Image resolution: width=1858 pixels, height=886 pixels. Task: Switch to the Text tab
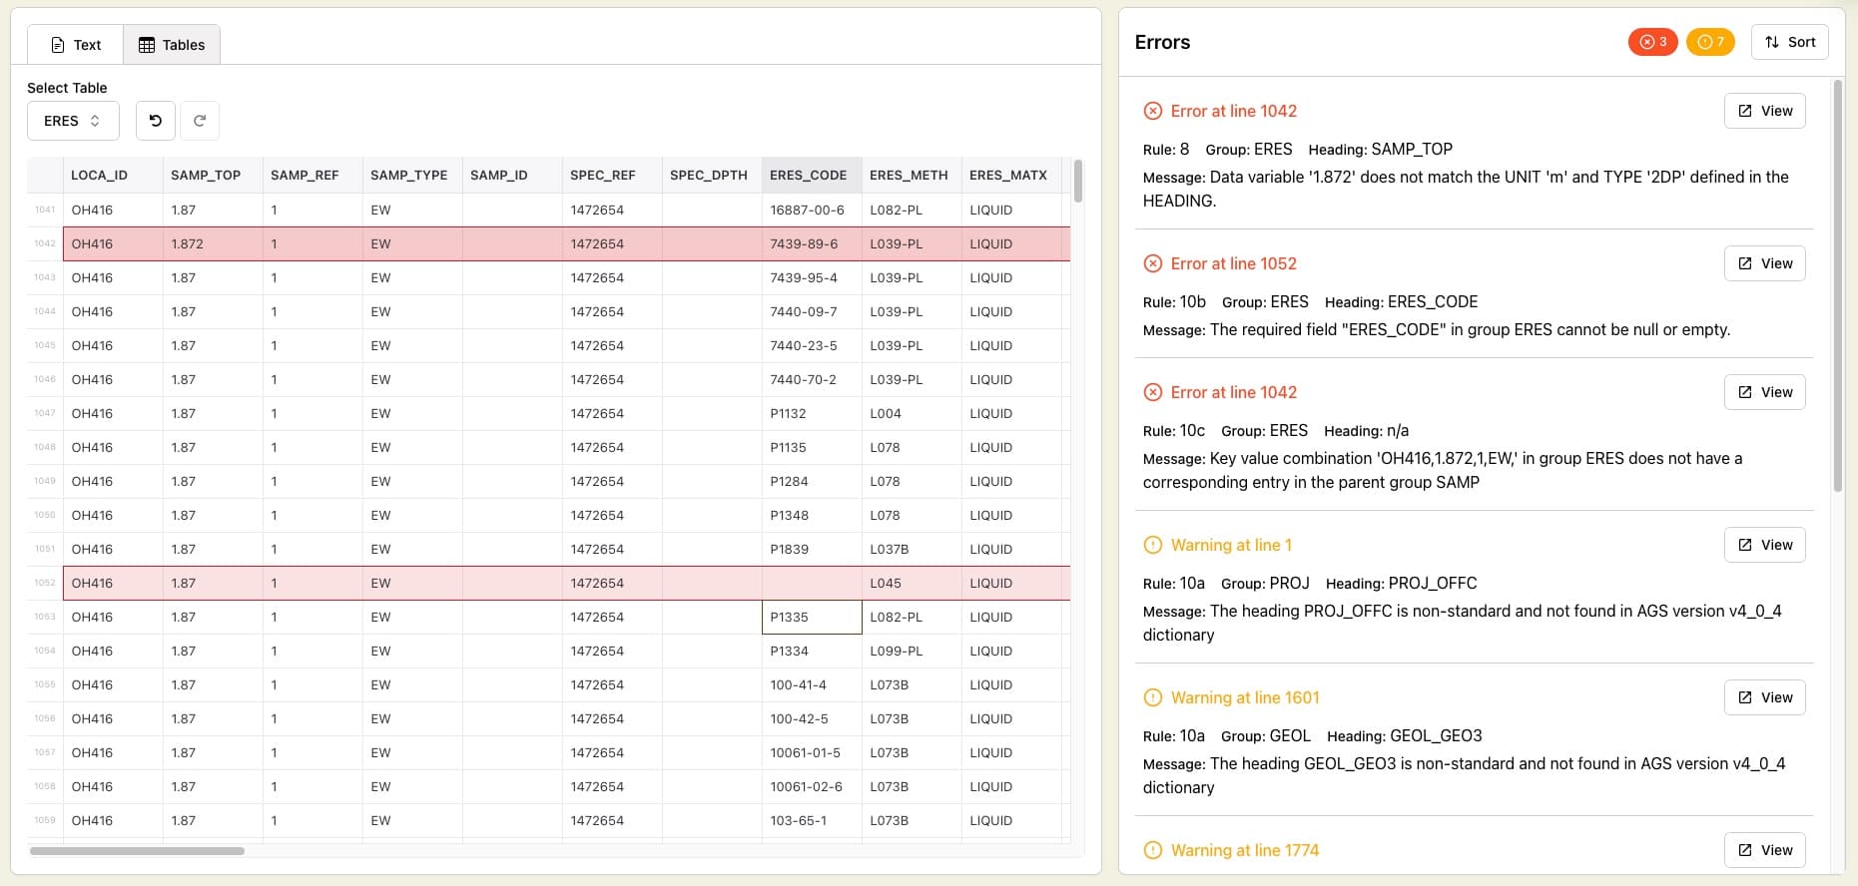(76, 45)
